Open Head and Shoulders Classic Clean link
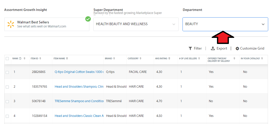The image size is (270, 124). pos(79,116)
